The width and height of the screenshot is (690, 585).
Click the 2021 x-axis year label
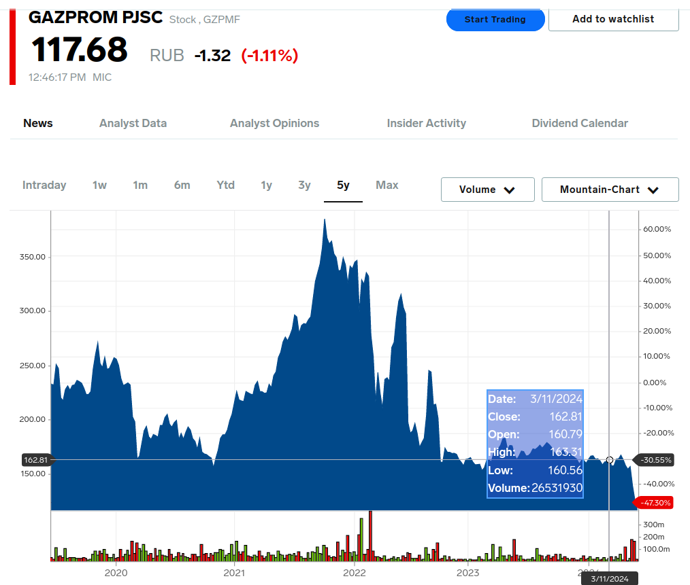coord(234,573)
